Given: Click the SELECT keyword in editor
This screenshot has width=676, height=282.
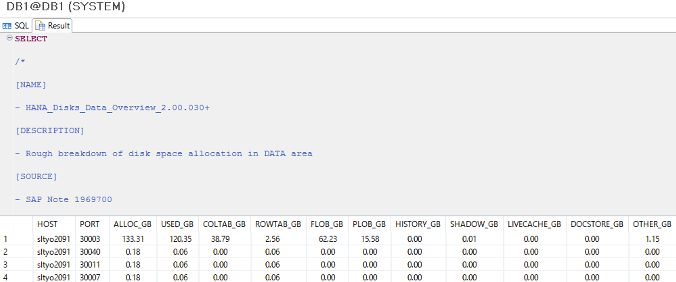Looking at the screenshot, I should [31, 39].
